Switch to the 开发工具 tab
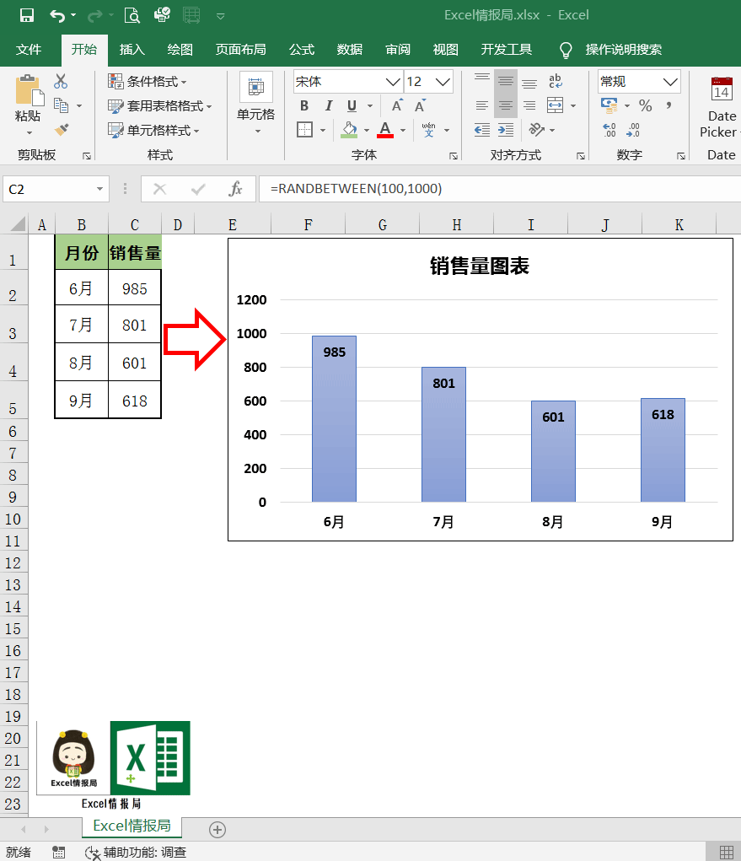Viewport: 741px width, 861px height. [x=506, y=50]
